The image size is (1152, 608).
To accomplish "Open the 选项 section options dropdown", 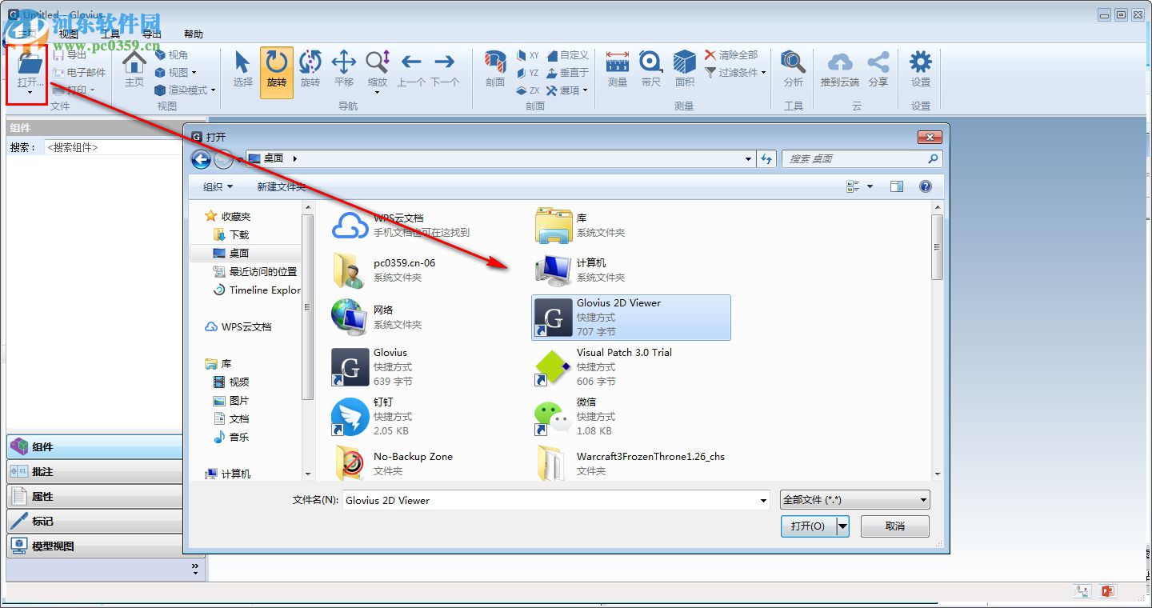I will (568, 90).
